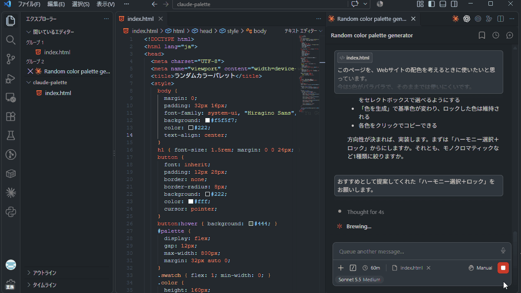Open the Run and Debug view
The width and height of the screenshot is (521, 293).
click(x=11, y=78)
